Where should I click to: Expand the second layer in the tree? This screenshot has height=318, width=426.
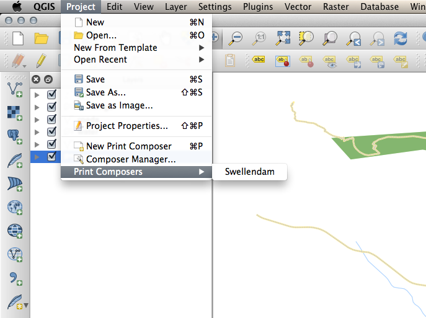coord(37,107)
